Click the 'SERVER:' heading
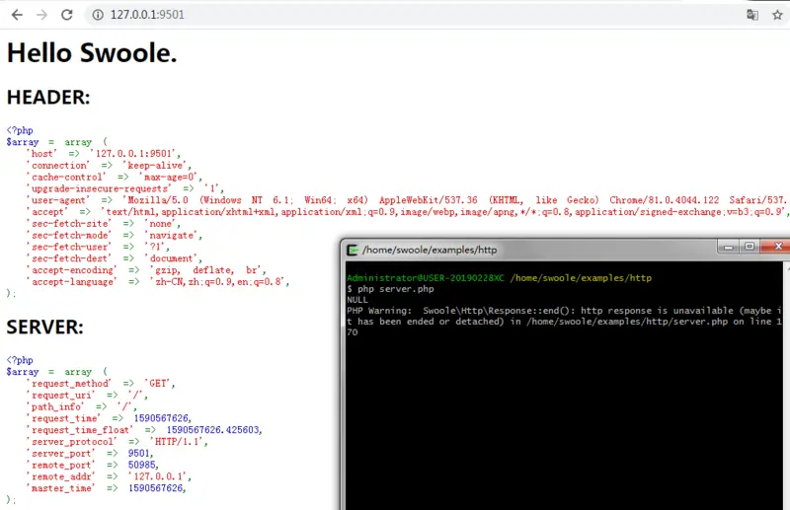This screenshot has height=510, width=790. 44,328
